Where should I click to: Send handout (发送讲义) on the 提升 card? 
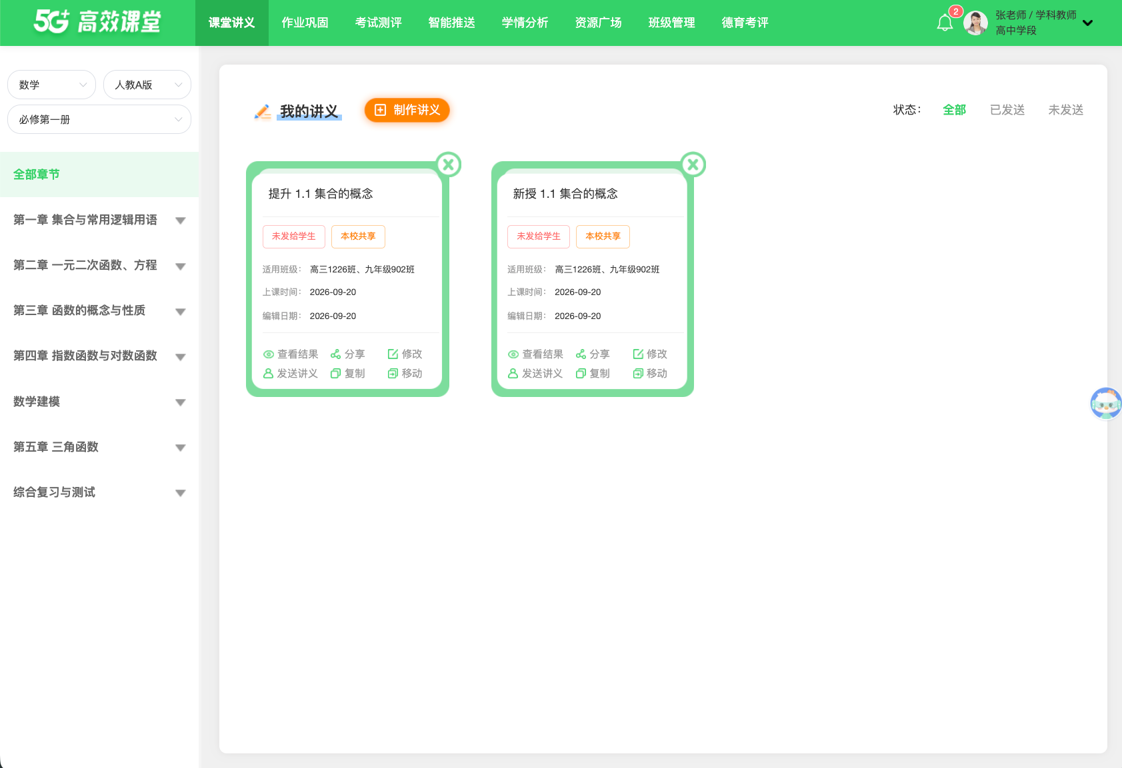(x=291, y=374)
